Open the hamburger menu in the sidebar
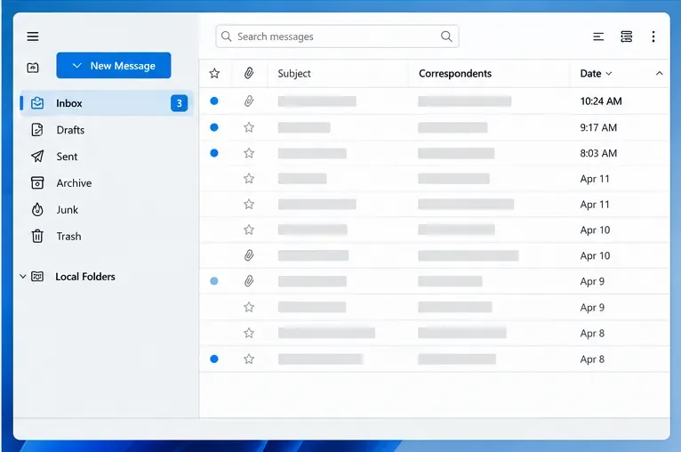This screenshot has height=452, width=681. coord(33,36)
